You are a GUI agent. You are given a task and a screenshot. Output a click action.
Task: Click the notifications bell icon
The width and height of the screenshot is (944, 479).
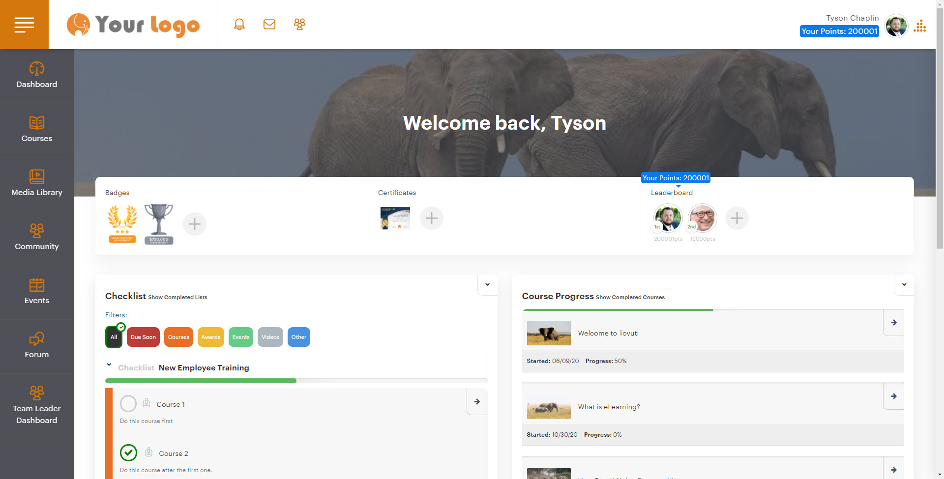click(x=239, y=24)
